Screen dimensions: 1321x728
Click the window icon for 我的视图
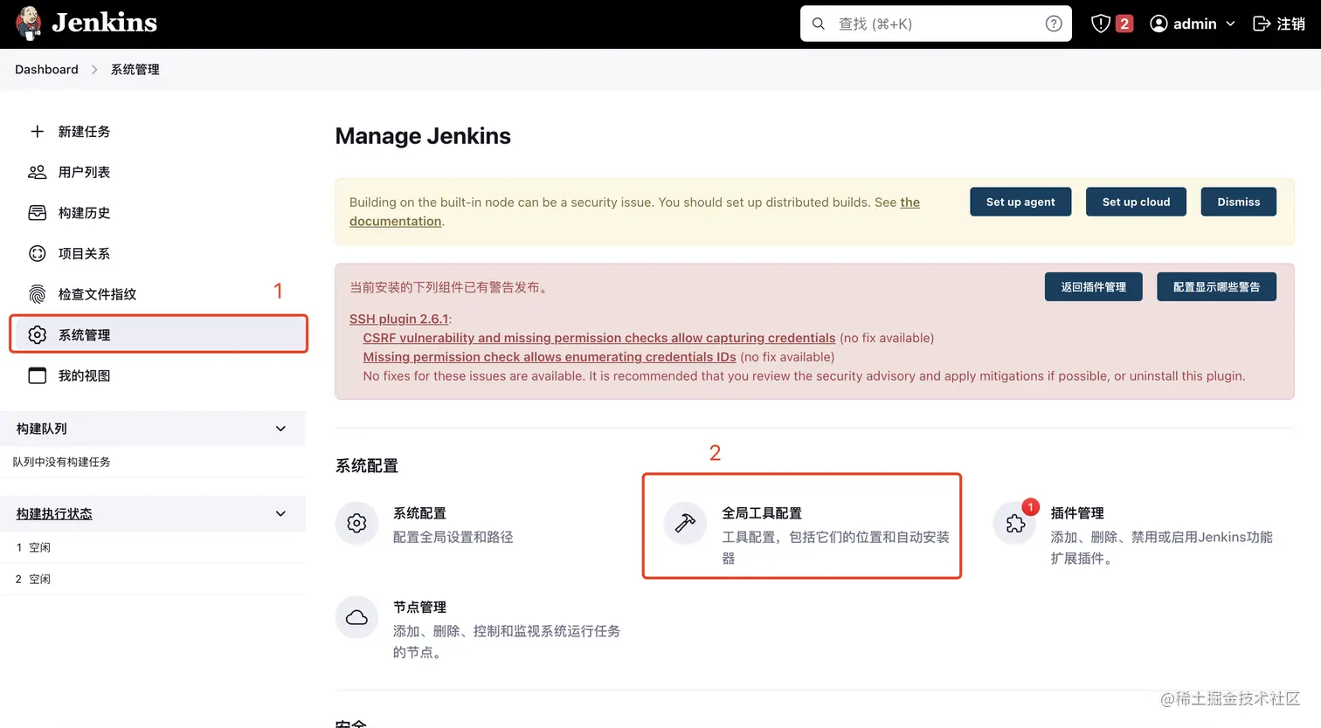[37, 375]
